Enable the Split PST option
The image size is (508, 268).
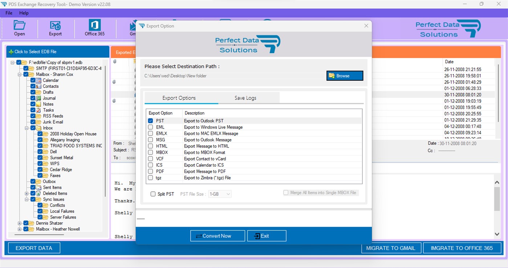tap(153, 194)
